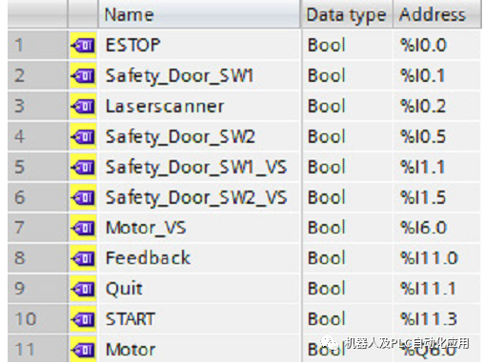Screen dimensions: 484x364
Task: Click the tag icon next to Quit
Action: (83, 289)
